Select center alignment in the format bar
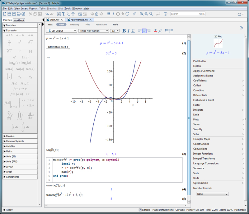Screen dimensions: 249x214 [x=144, y=31]
